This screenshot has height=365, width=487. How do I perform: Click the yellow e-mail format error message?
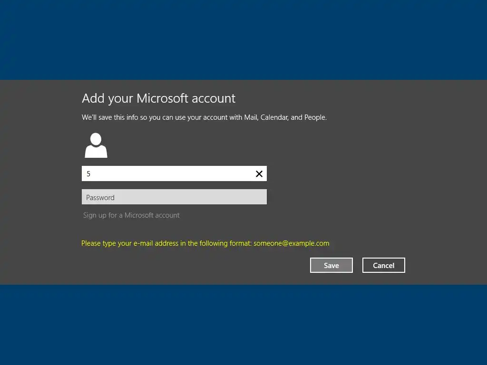[205, 243]
